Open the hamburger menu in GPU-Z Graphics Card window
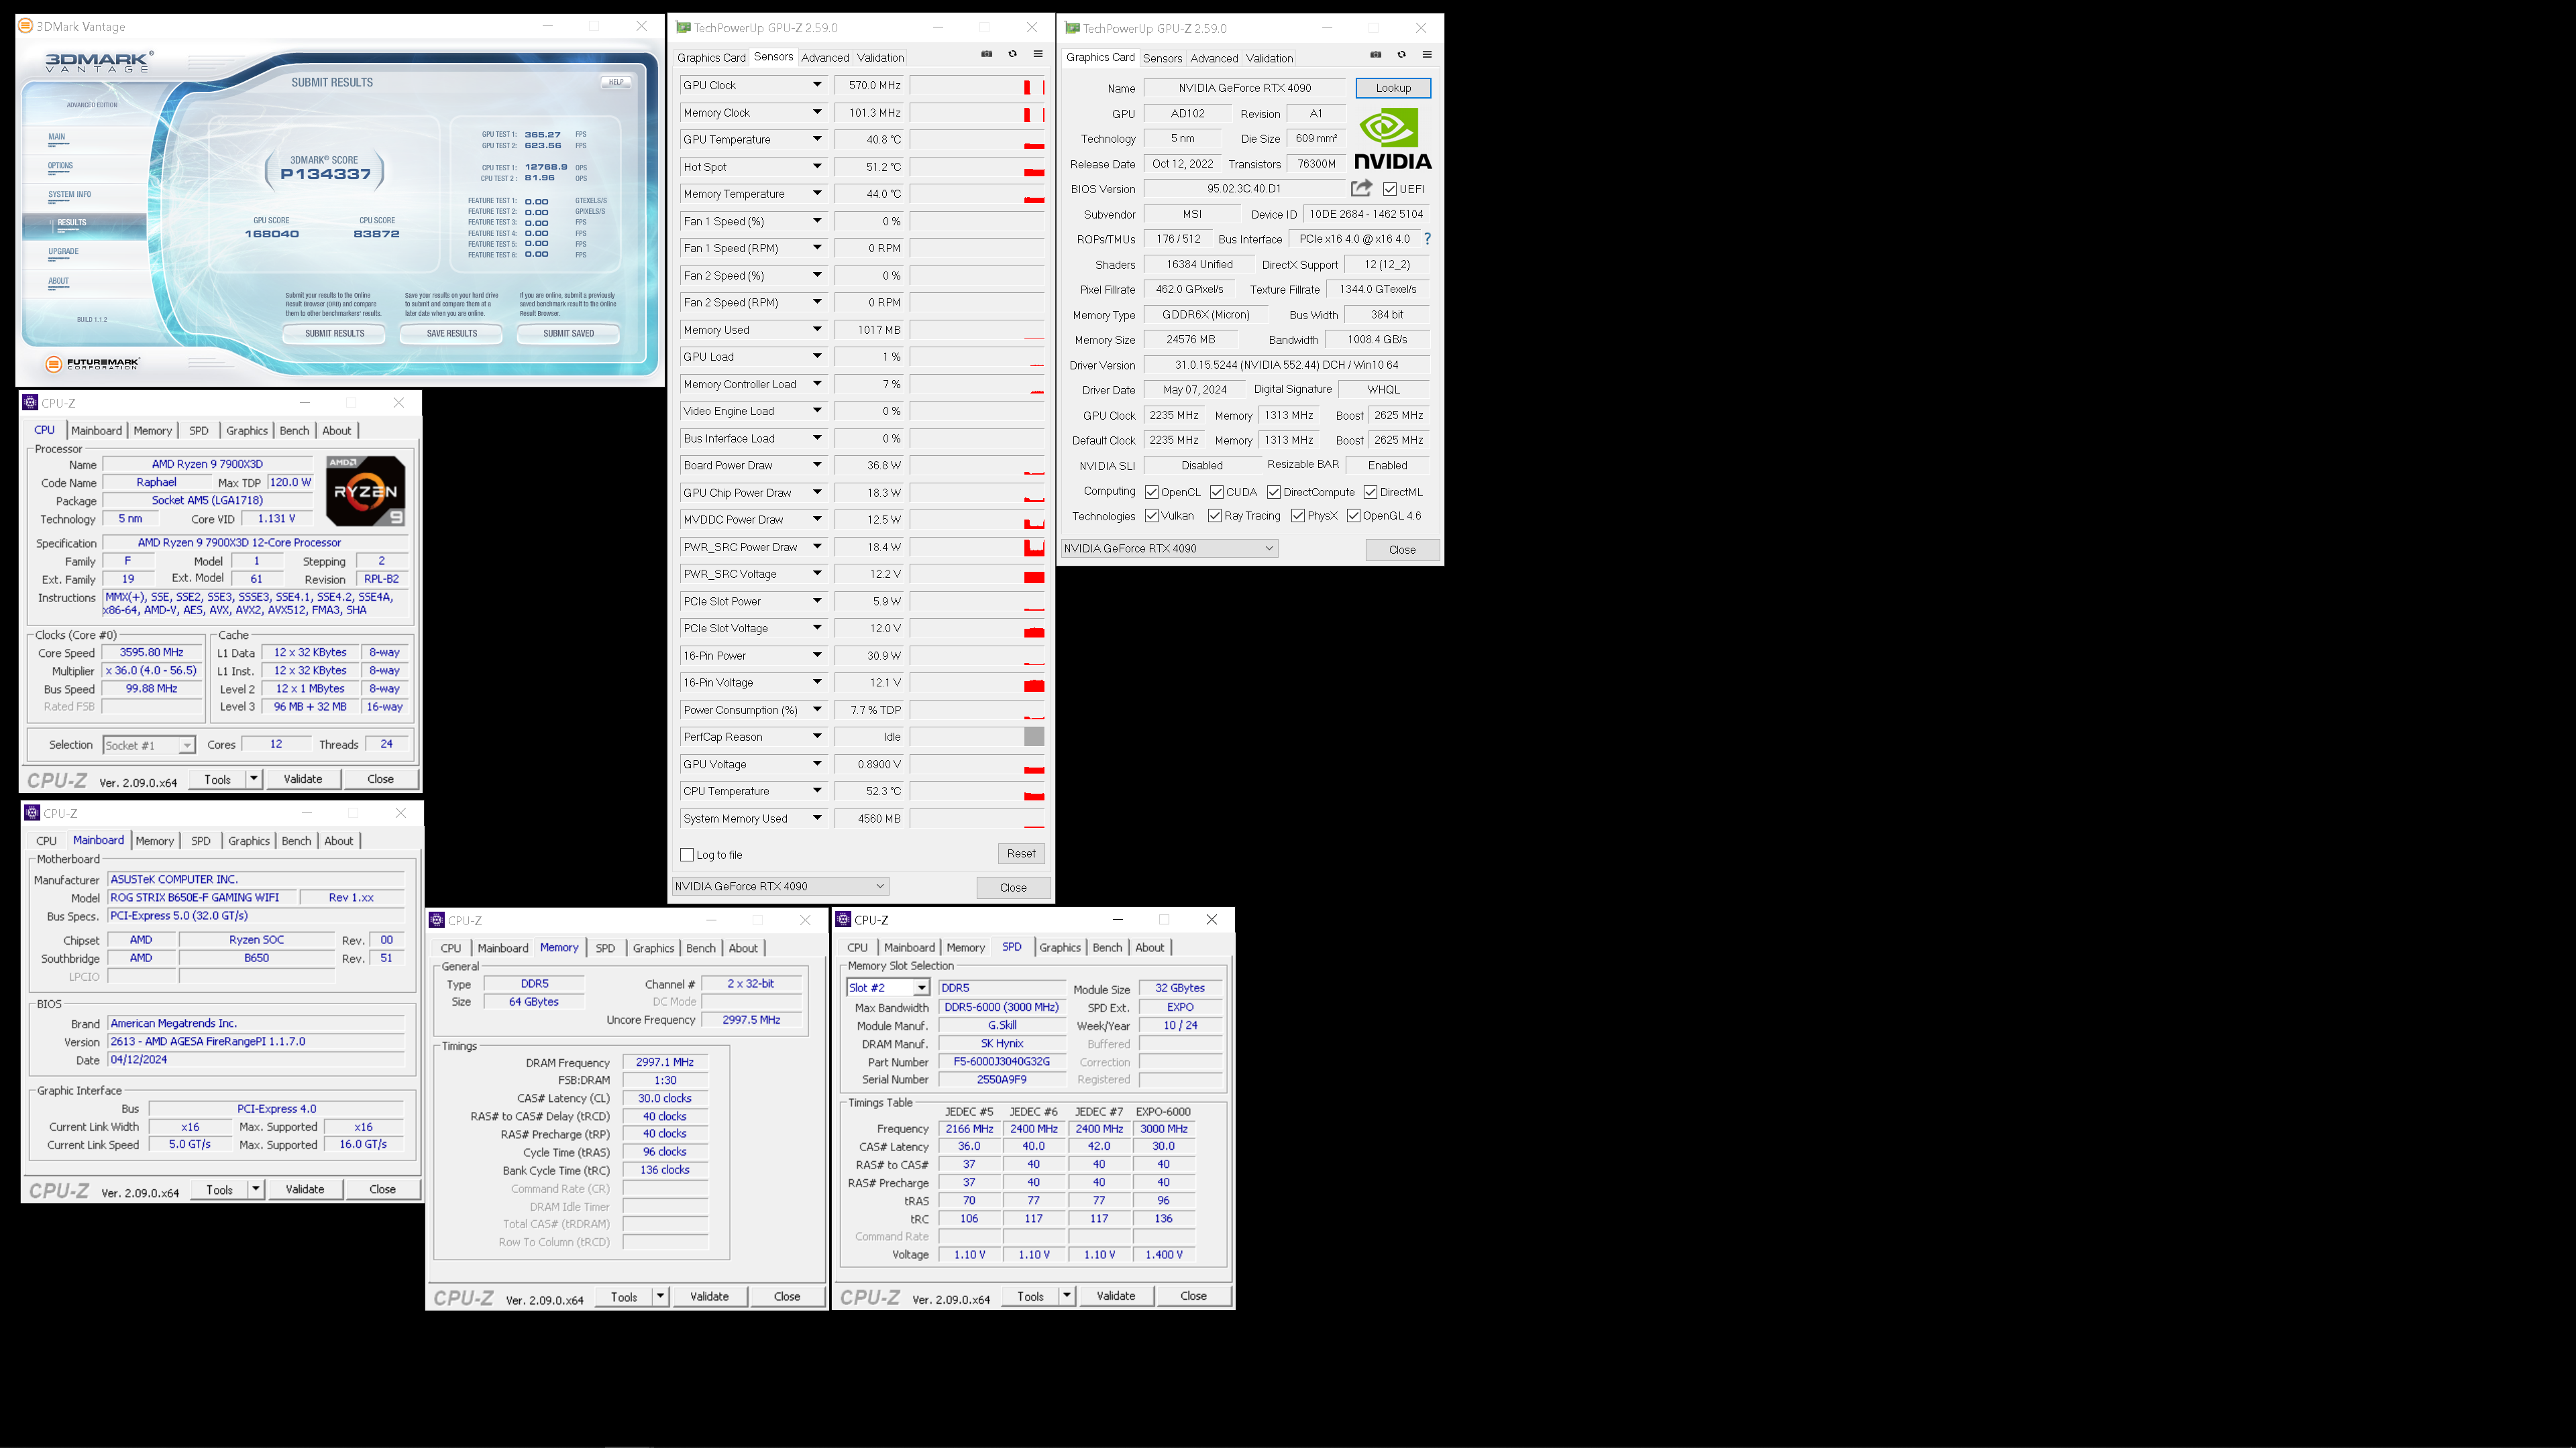Viewport: 2576px width, 1448px height. click(1427, 55)
